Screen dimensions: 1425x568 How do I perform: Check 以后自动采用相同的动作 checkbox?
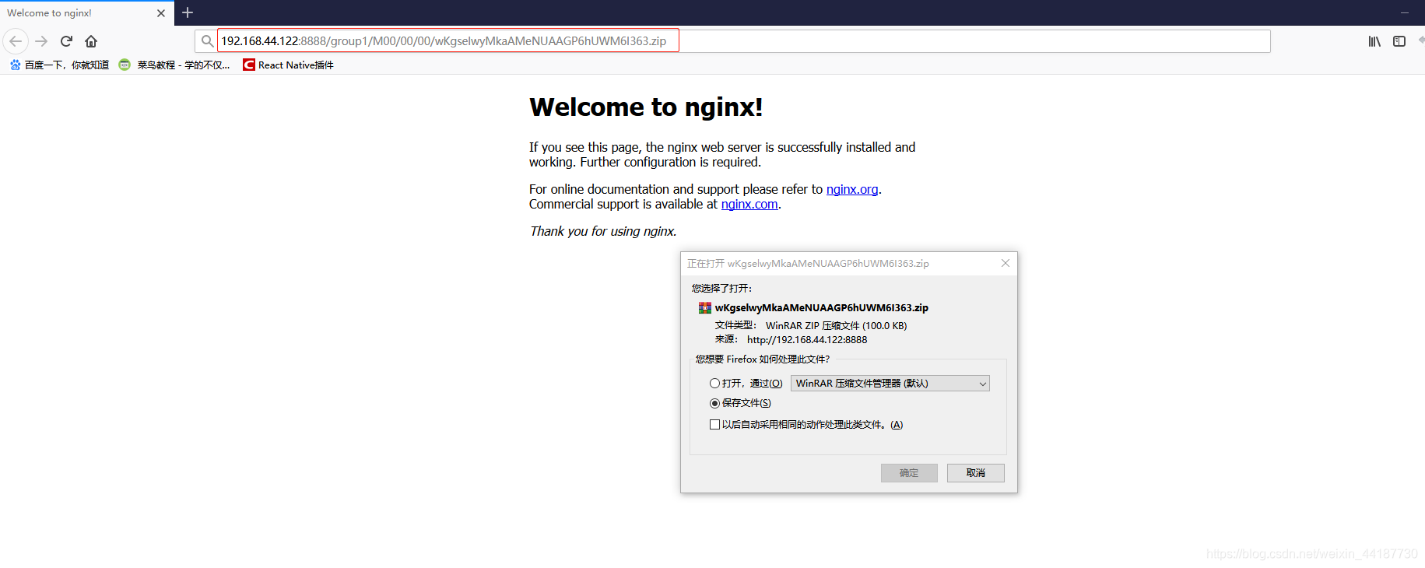(714, 425)
